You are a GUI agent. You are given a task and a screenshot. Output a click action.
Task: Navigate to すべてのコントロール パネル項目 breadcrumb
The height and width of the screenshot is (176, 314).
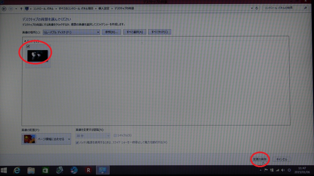pos(76,9)
